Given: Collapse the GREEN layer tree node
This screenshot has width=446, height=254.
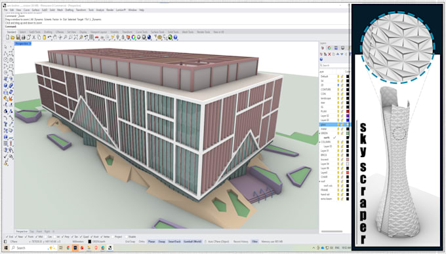Looking at the screenshot, I should (x=319, y=133).
